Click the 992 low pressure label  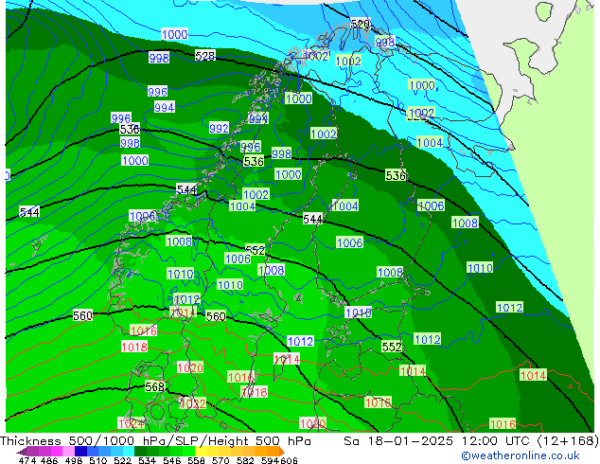[x=219, y=128]
